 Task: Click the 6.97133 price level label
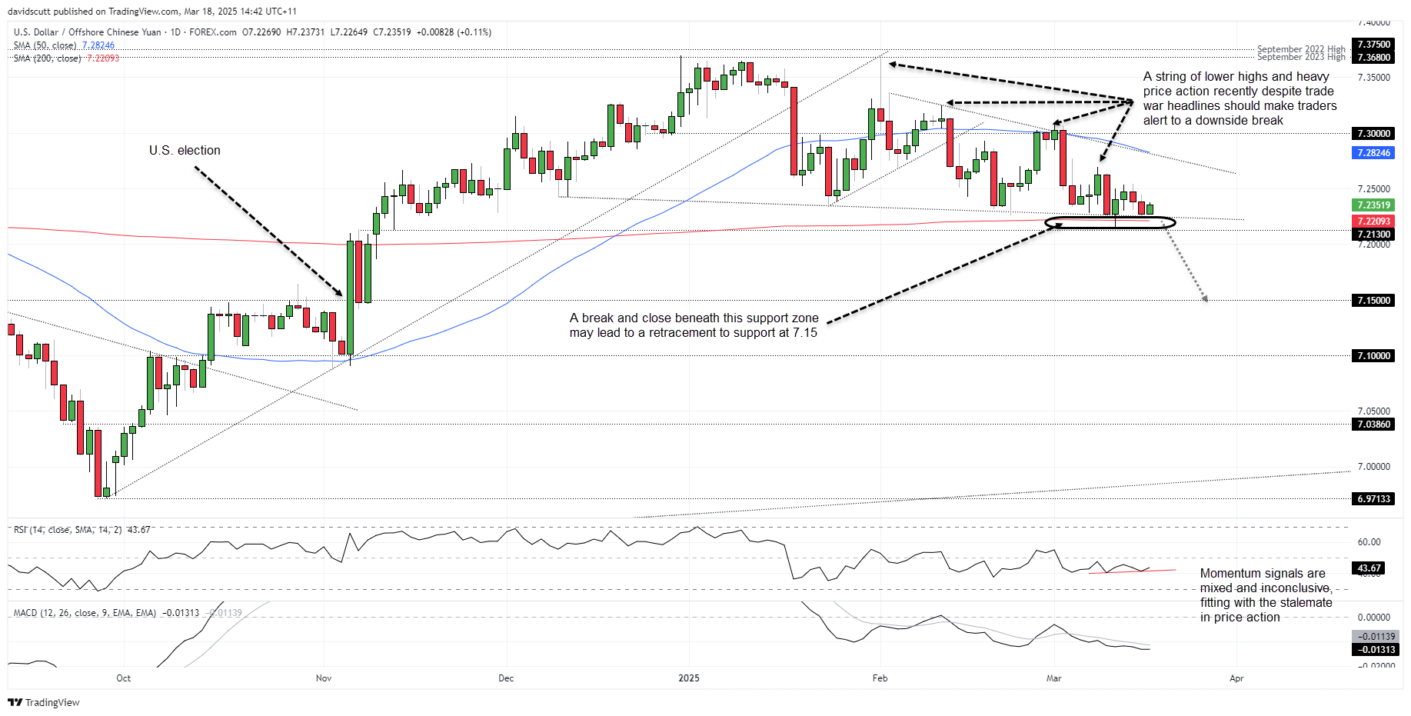[x=1373, y=499]
